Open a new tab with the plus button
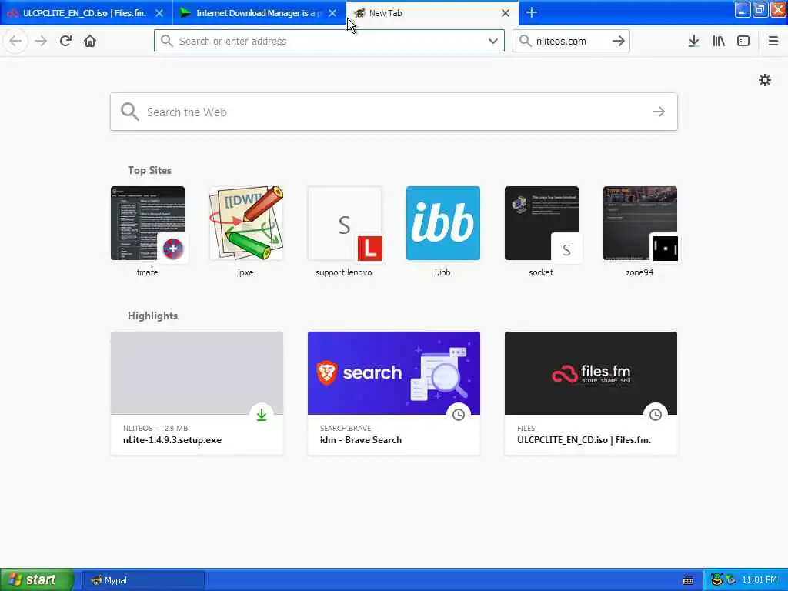The image size is (788, 591). tap(531, 12)
